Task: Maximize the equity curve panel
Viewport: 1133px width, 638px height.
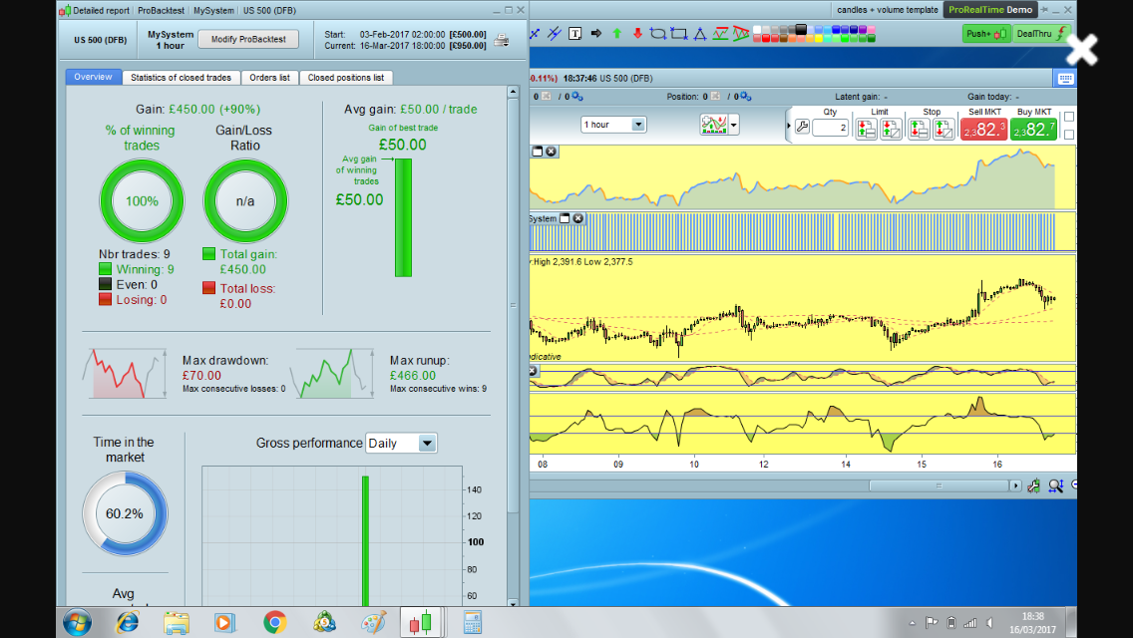Action: tap(537, 151)
